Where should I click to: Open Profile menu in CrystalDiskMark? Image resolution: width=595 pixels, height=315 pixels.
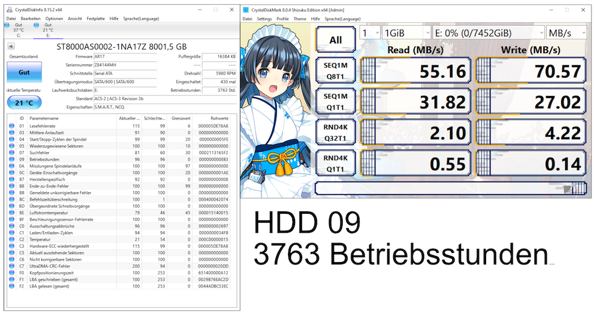(282, 19)
